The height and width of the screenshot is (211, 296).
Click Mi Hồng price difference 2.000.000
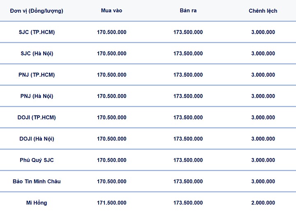coord(263,203)
